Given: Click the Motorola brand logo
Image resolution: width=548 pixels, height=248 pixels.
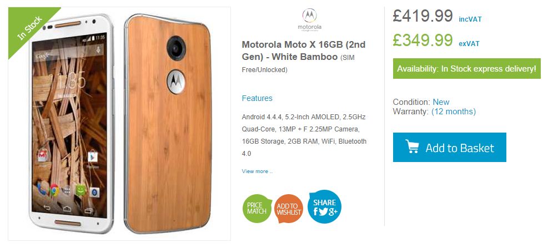Looking at the screenshot, I should click(x=310, y=19).
